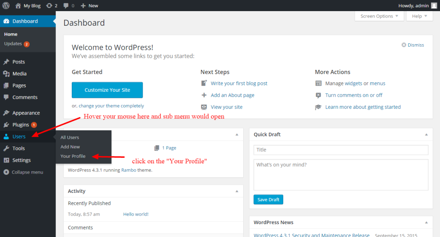Open the menus link
The image size is (440, 237).
click(x=377, y=84)
